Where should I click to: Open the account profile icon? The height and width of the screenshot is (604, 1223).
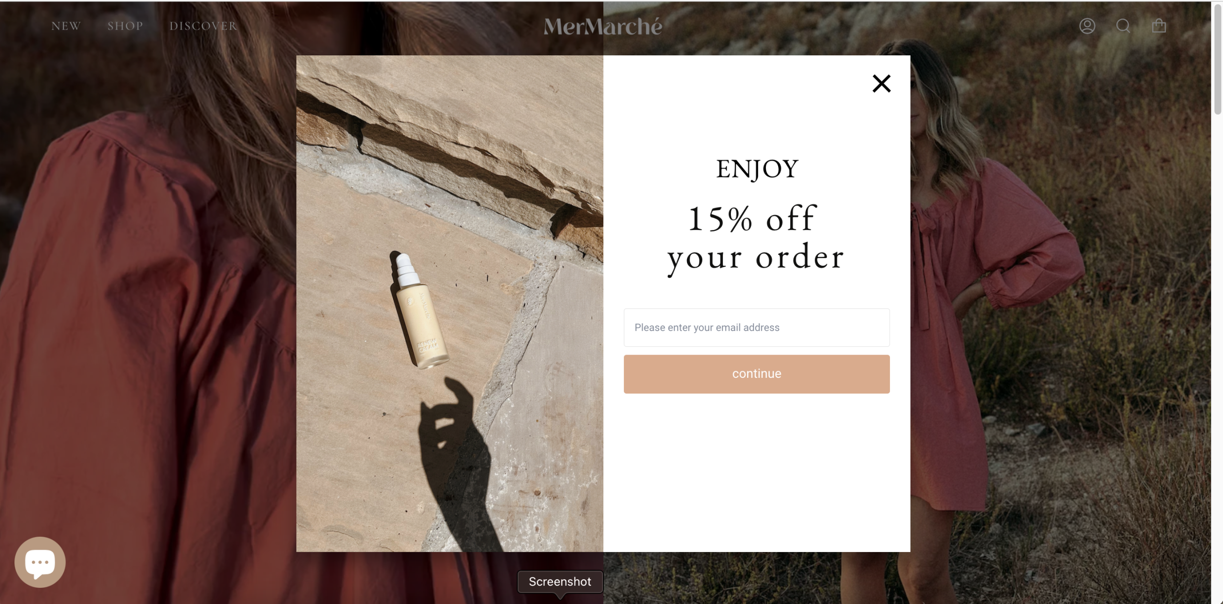click(1087, 26)
